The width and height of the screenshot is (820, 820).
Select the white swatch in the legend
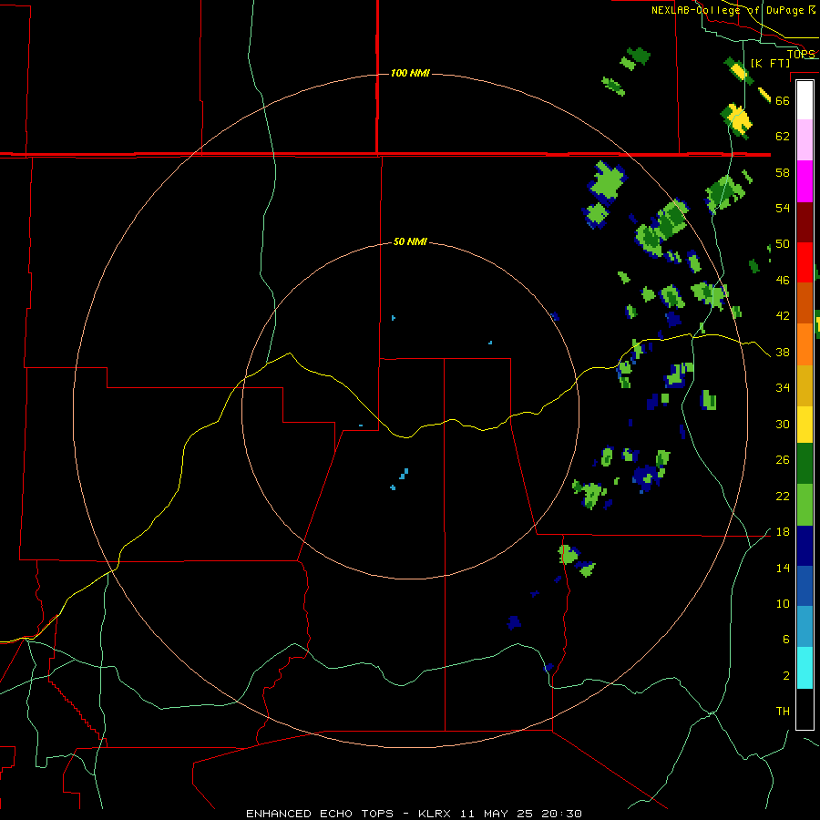805,100
